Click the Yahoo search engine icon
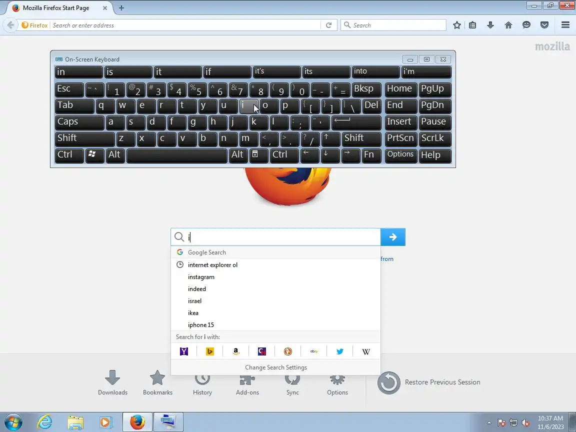 click(x=184, y=351)
